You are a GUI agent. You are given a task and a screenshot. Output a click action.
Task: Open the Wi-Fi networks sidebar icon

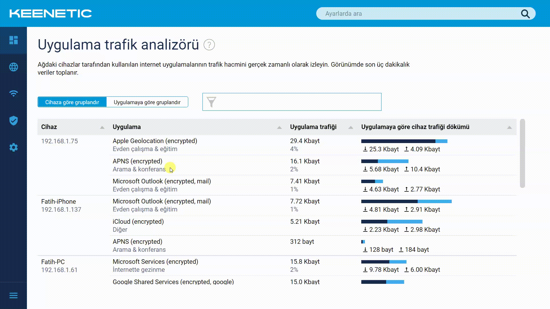(x=13, y=94)
